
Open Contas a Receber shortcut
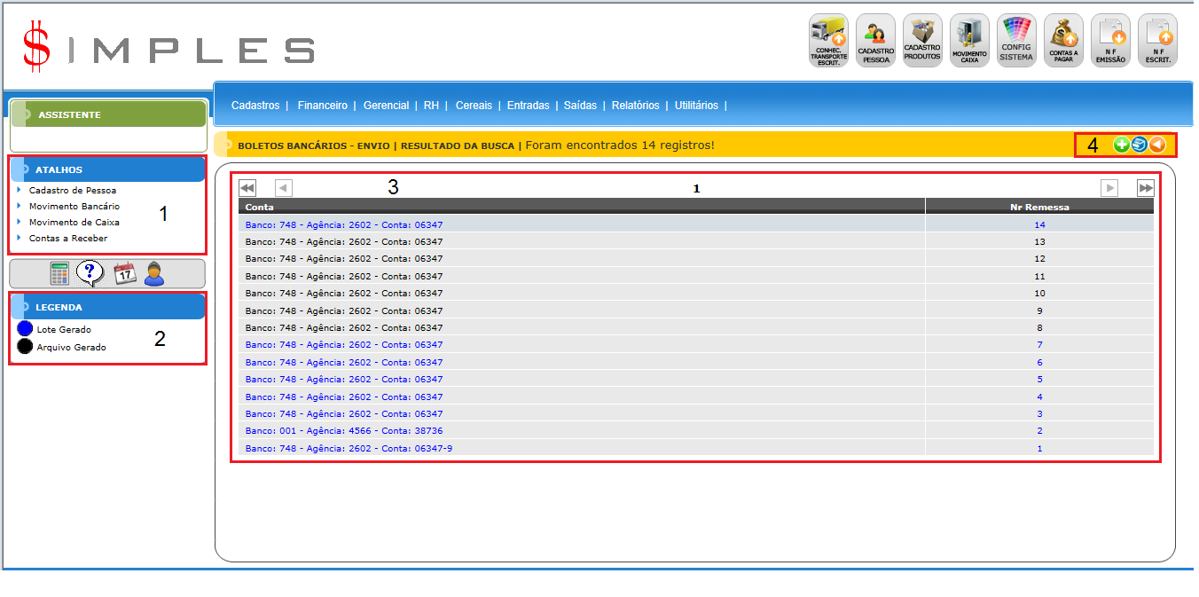[67, 239]
